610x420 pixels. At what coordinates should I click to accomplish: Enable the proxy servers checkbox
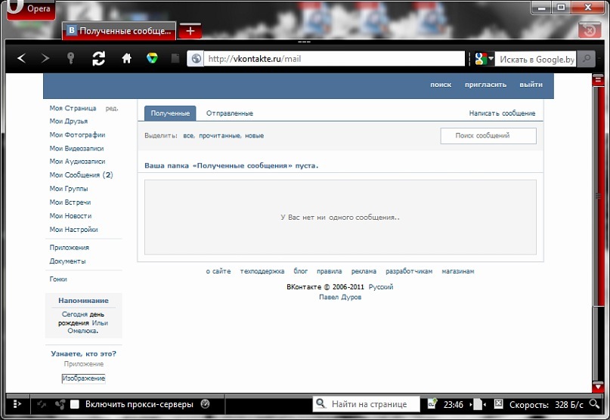pyautogui.click(x=75, y=404)
